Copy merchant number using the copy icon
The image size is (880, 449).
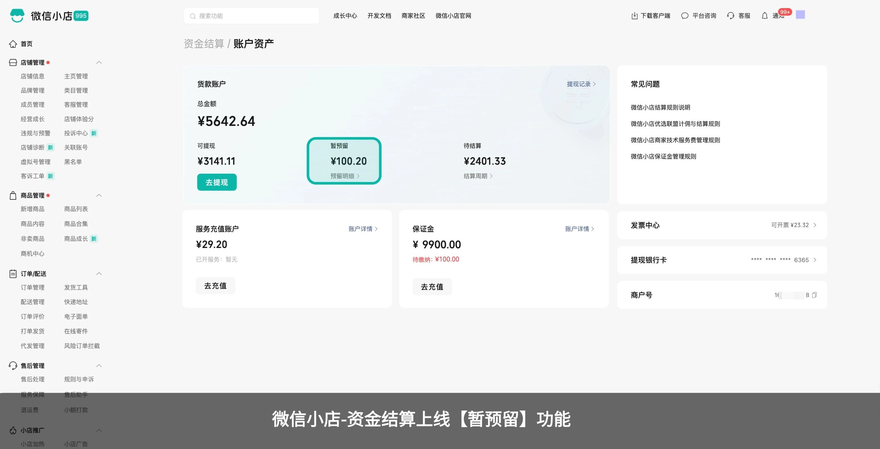point(814,295)
